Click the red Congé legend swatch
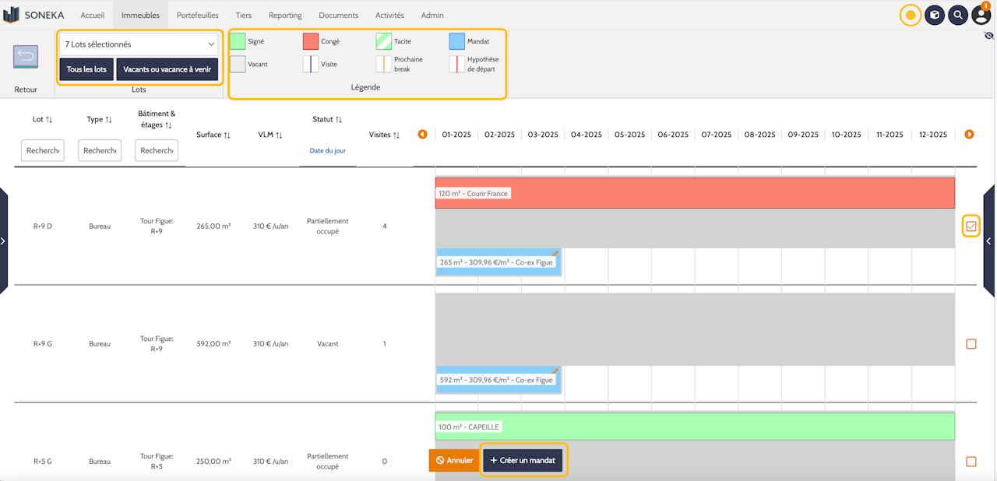Screen dimensions: 997x481 [x=311, y=41]
